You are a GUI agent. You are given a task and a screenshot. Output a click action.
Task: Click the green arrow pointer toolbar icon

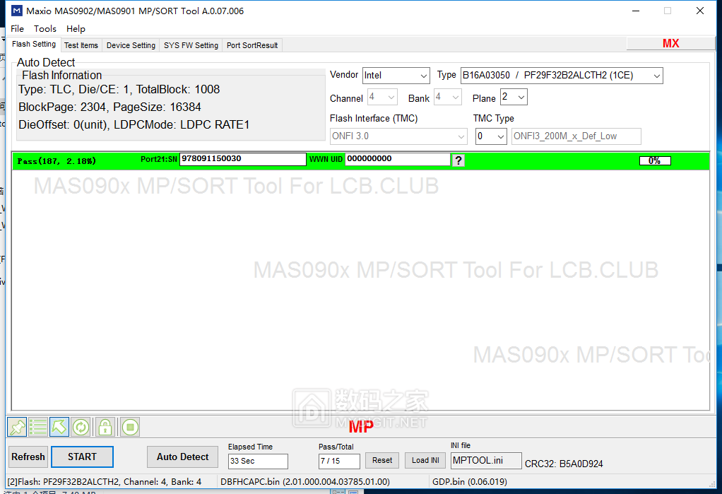click(59, 427)
